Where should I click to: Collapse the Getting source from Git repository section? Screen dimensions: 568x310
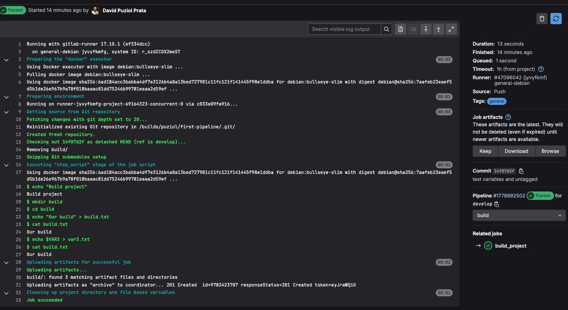tap(6, 112)
